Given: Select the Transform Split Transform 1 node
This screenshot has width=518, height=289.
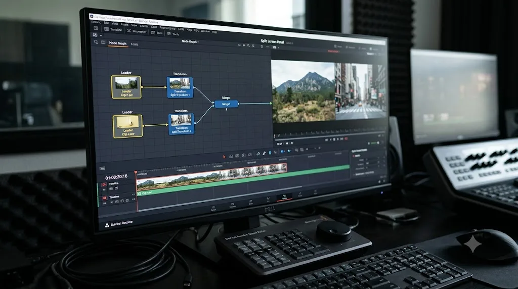Looking at the screenshot, I should tap(180, 87).
